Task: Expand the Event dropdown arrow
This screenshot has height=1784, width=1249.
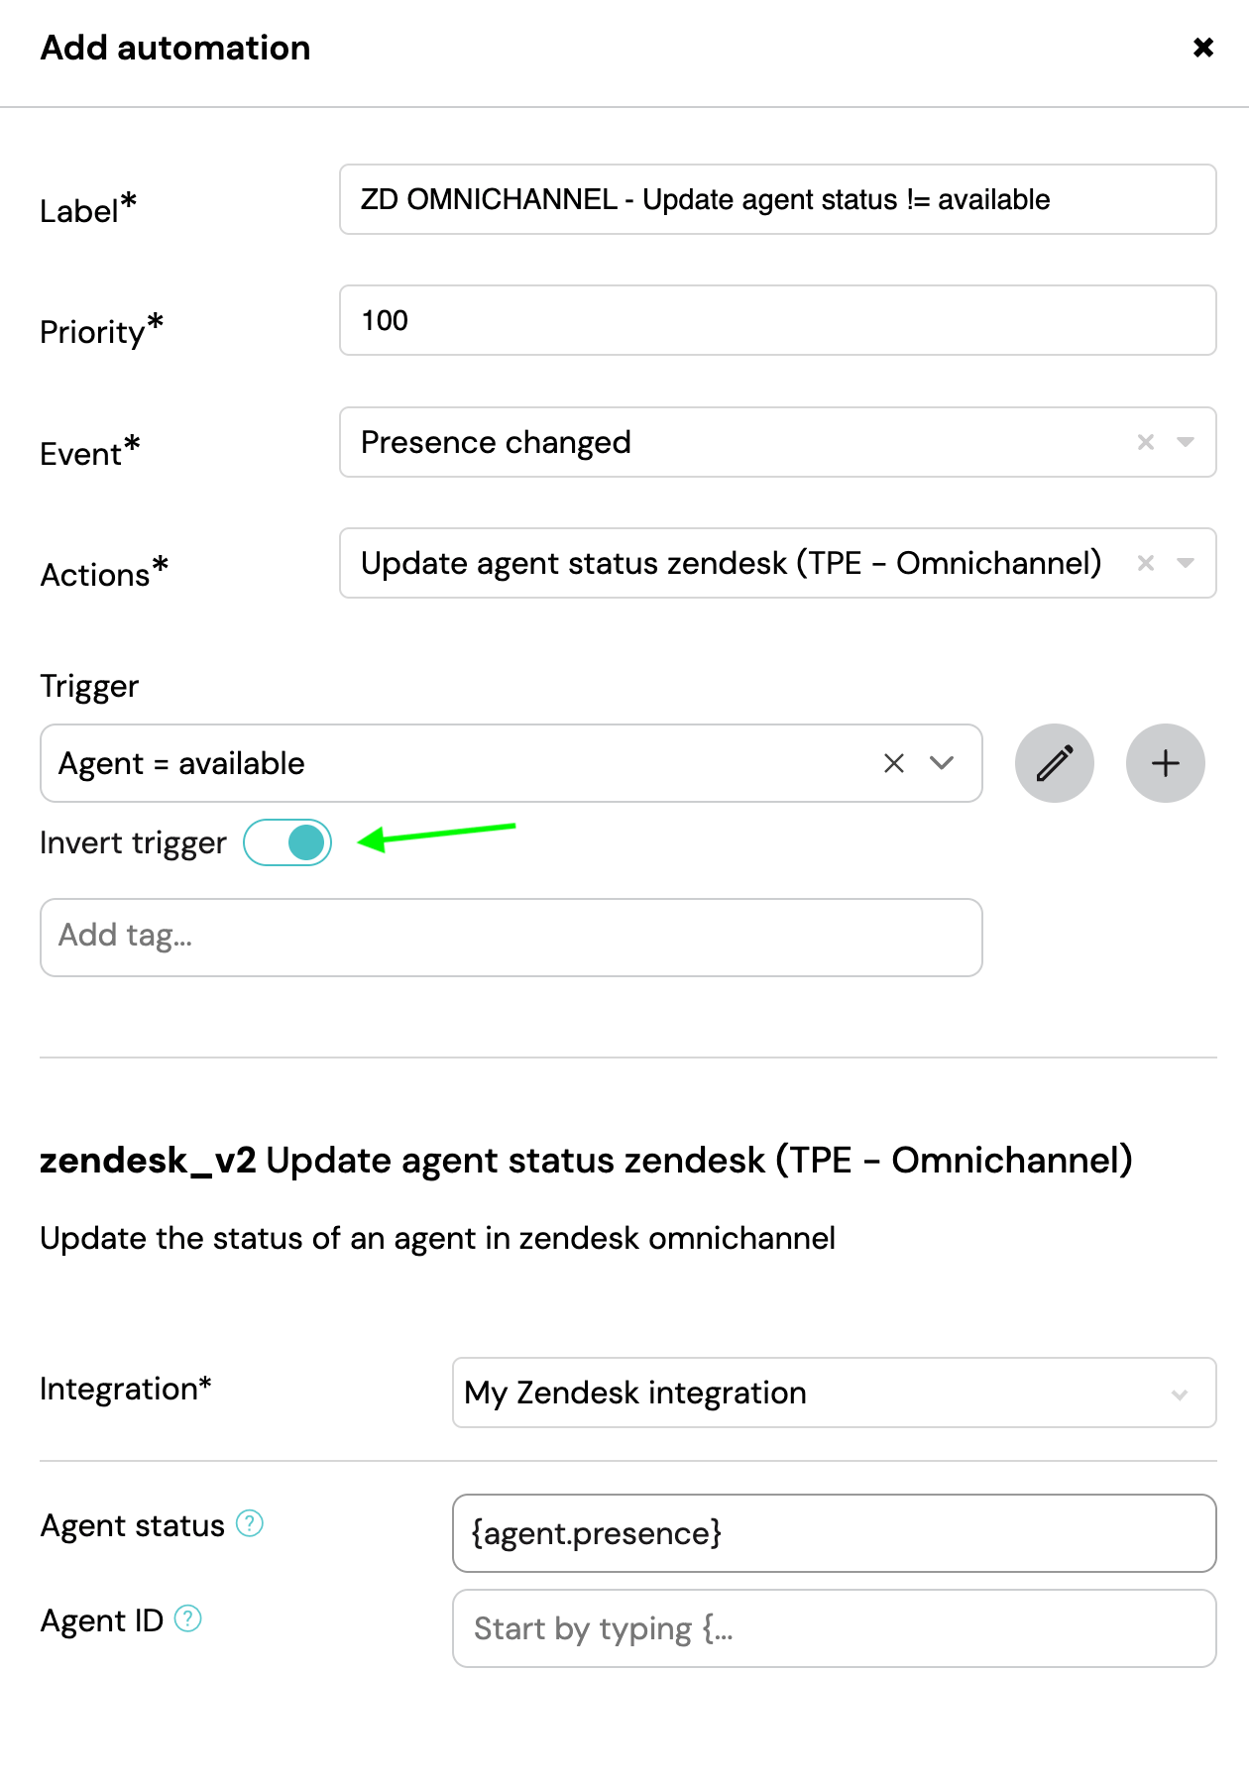Action: [1186, 442]
